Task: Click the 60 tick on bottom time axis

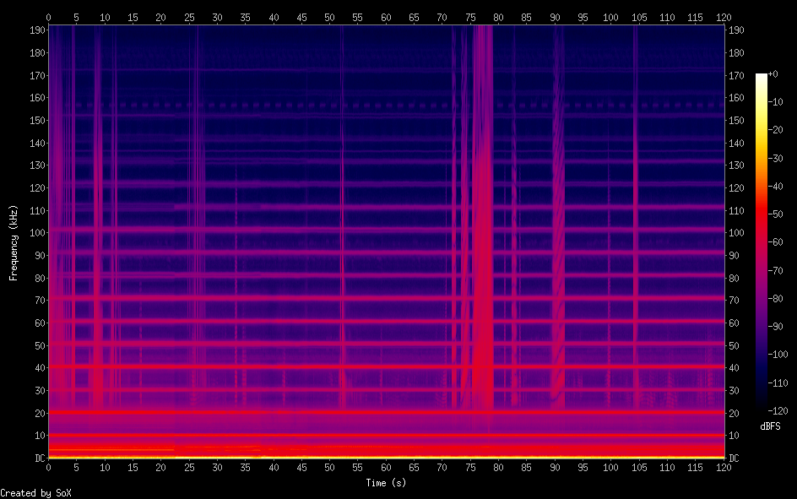Action: [386, 467]
